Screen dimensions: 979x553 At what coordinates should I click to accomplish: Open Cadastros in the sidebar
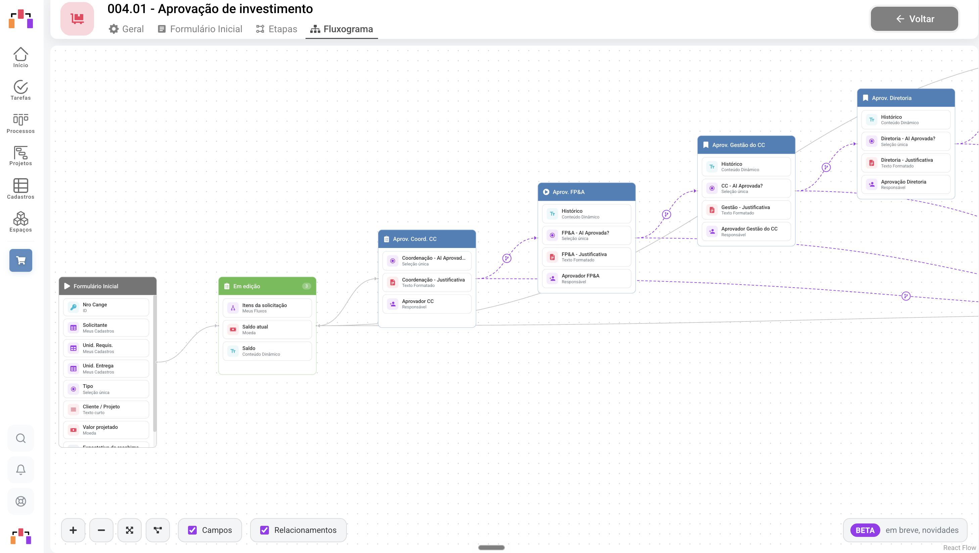[20, 189]
